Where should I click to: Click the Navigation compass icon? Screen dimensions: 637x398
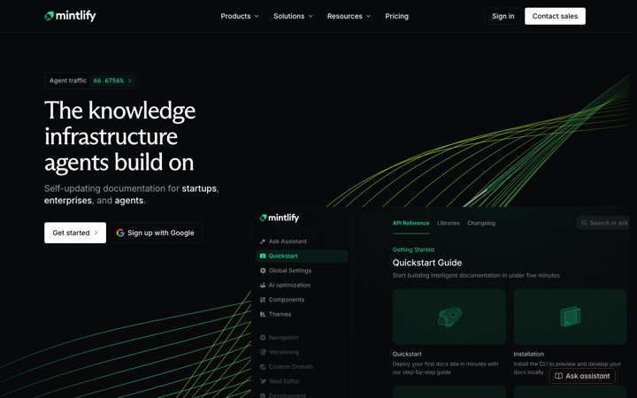point(263,338)
